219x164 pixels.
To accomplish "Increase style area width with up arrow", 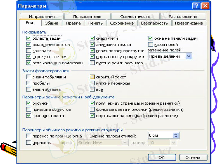I will [x=176, y=134].
